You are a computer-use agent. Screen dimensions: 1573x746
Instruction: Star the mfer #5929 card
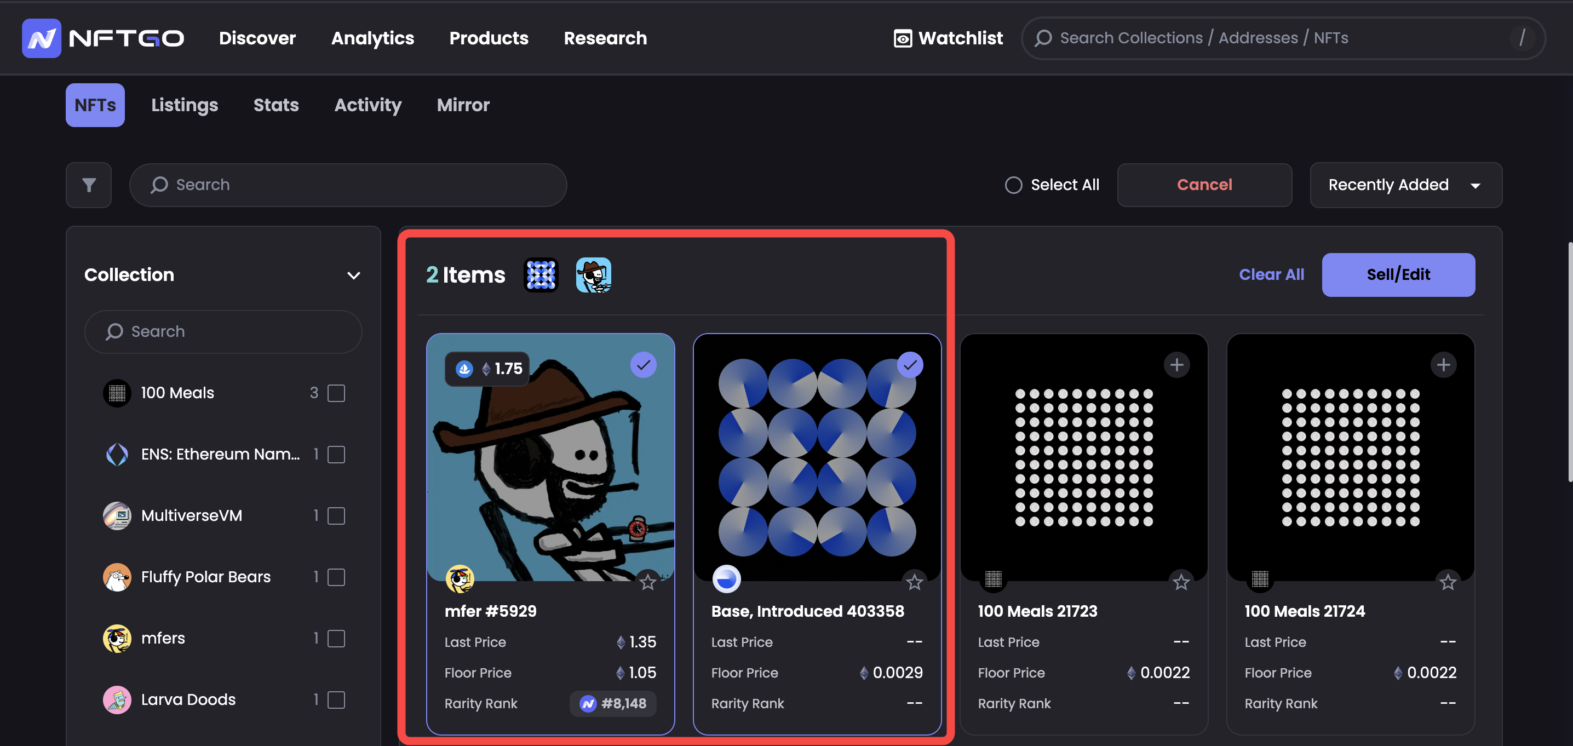point(647,582)
